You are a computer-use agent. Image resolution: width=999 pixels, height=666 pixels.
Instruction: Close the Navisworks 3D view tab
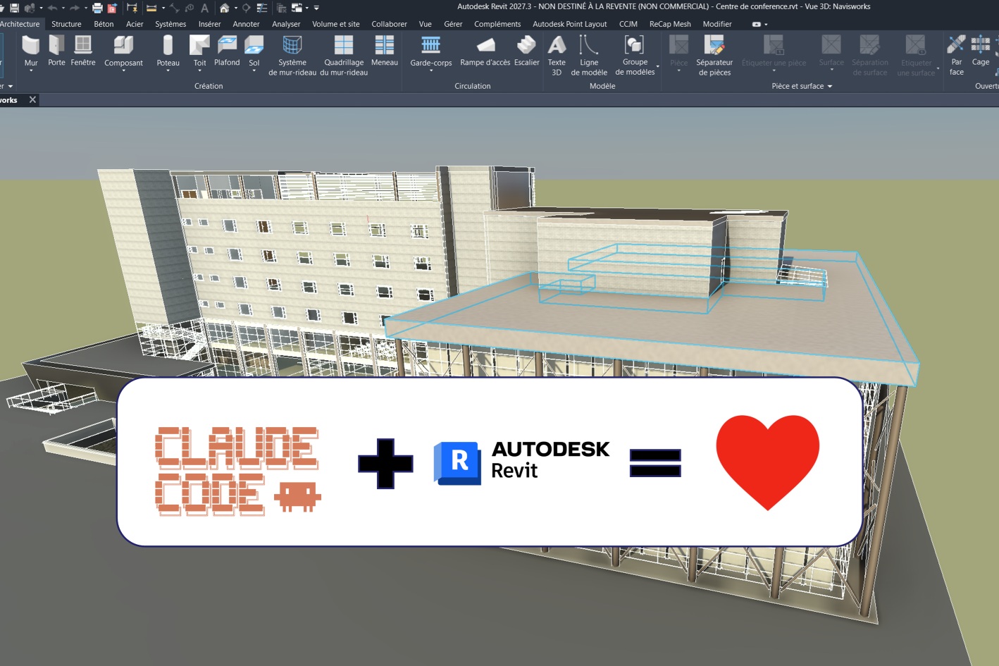point(32,100)
